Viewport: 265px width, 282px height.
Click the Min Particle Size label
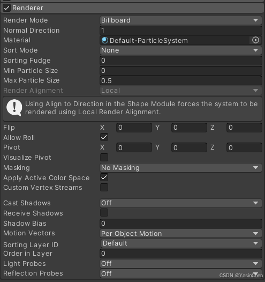pyautogui.click(x=31, y=71)
